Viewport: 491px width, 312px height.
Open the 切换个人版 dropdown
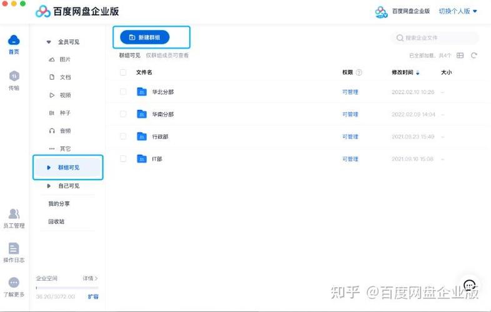point(458,11)
